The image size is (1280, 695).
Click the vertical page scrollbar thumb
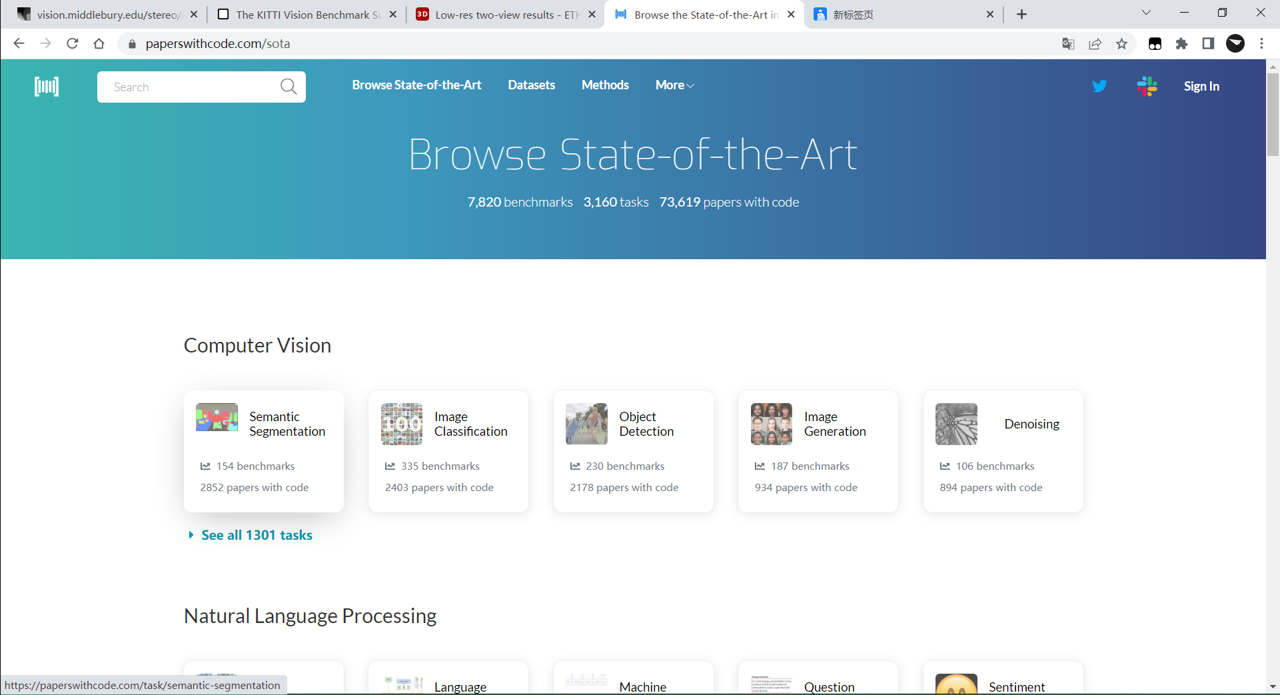1273,115
